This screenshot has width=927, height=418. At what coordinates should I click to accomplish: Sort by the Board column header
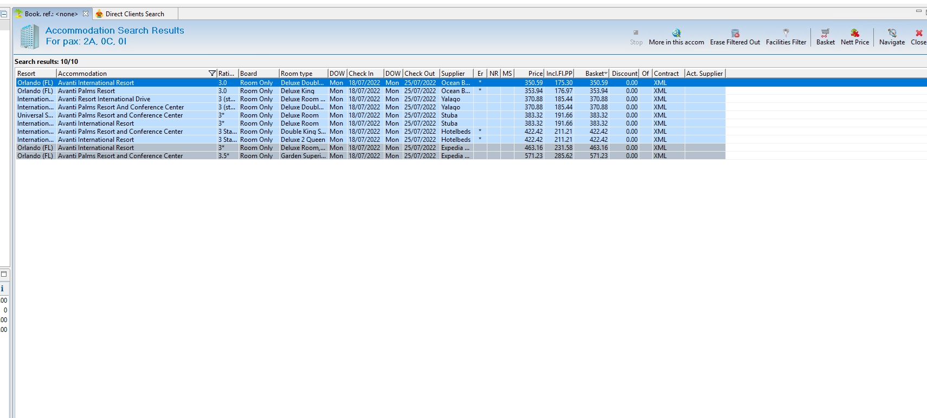tap(259, 74)
